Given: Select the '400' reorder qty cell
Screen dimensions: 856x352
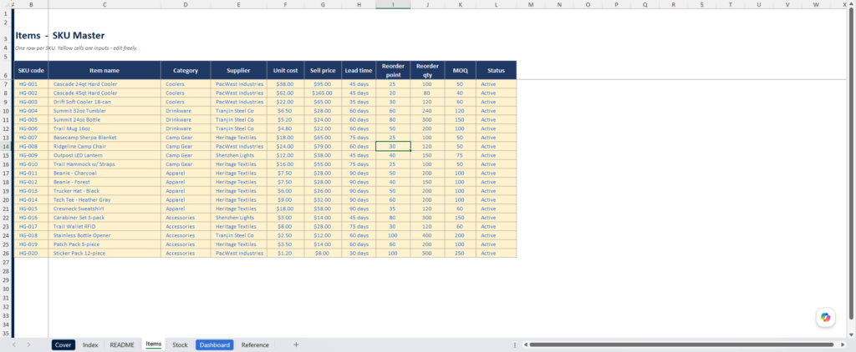Looking at the screenshot, I should coord(427,235).
